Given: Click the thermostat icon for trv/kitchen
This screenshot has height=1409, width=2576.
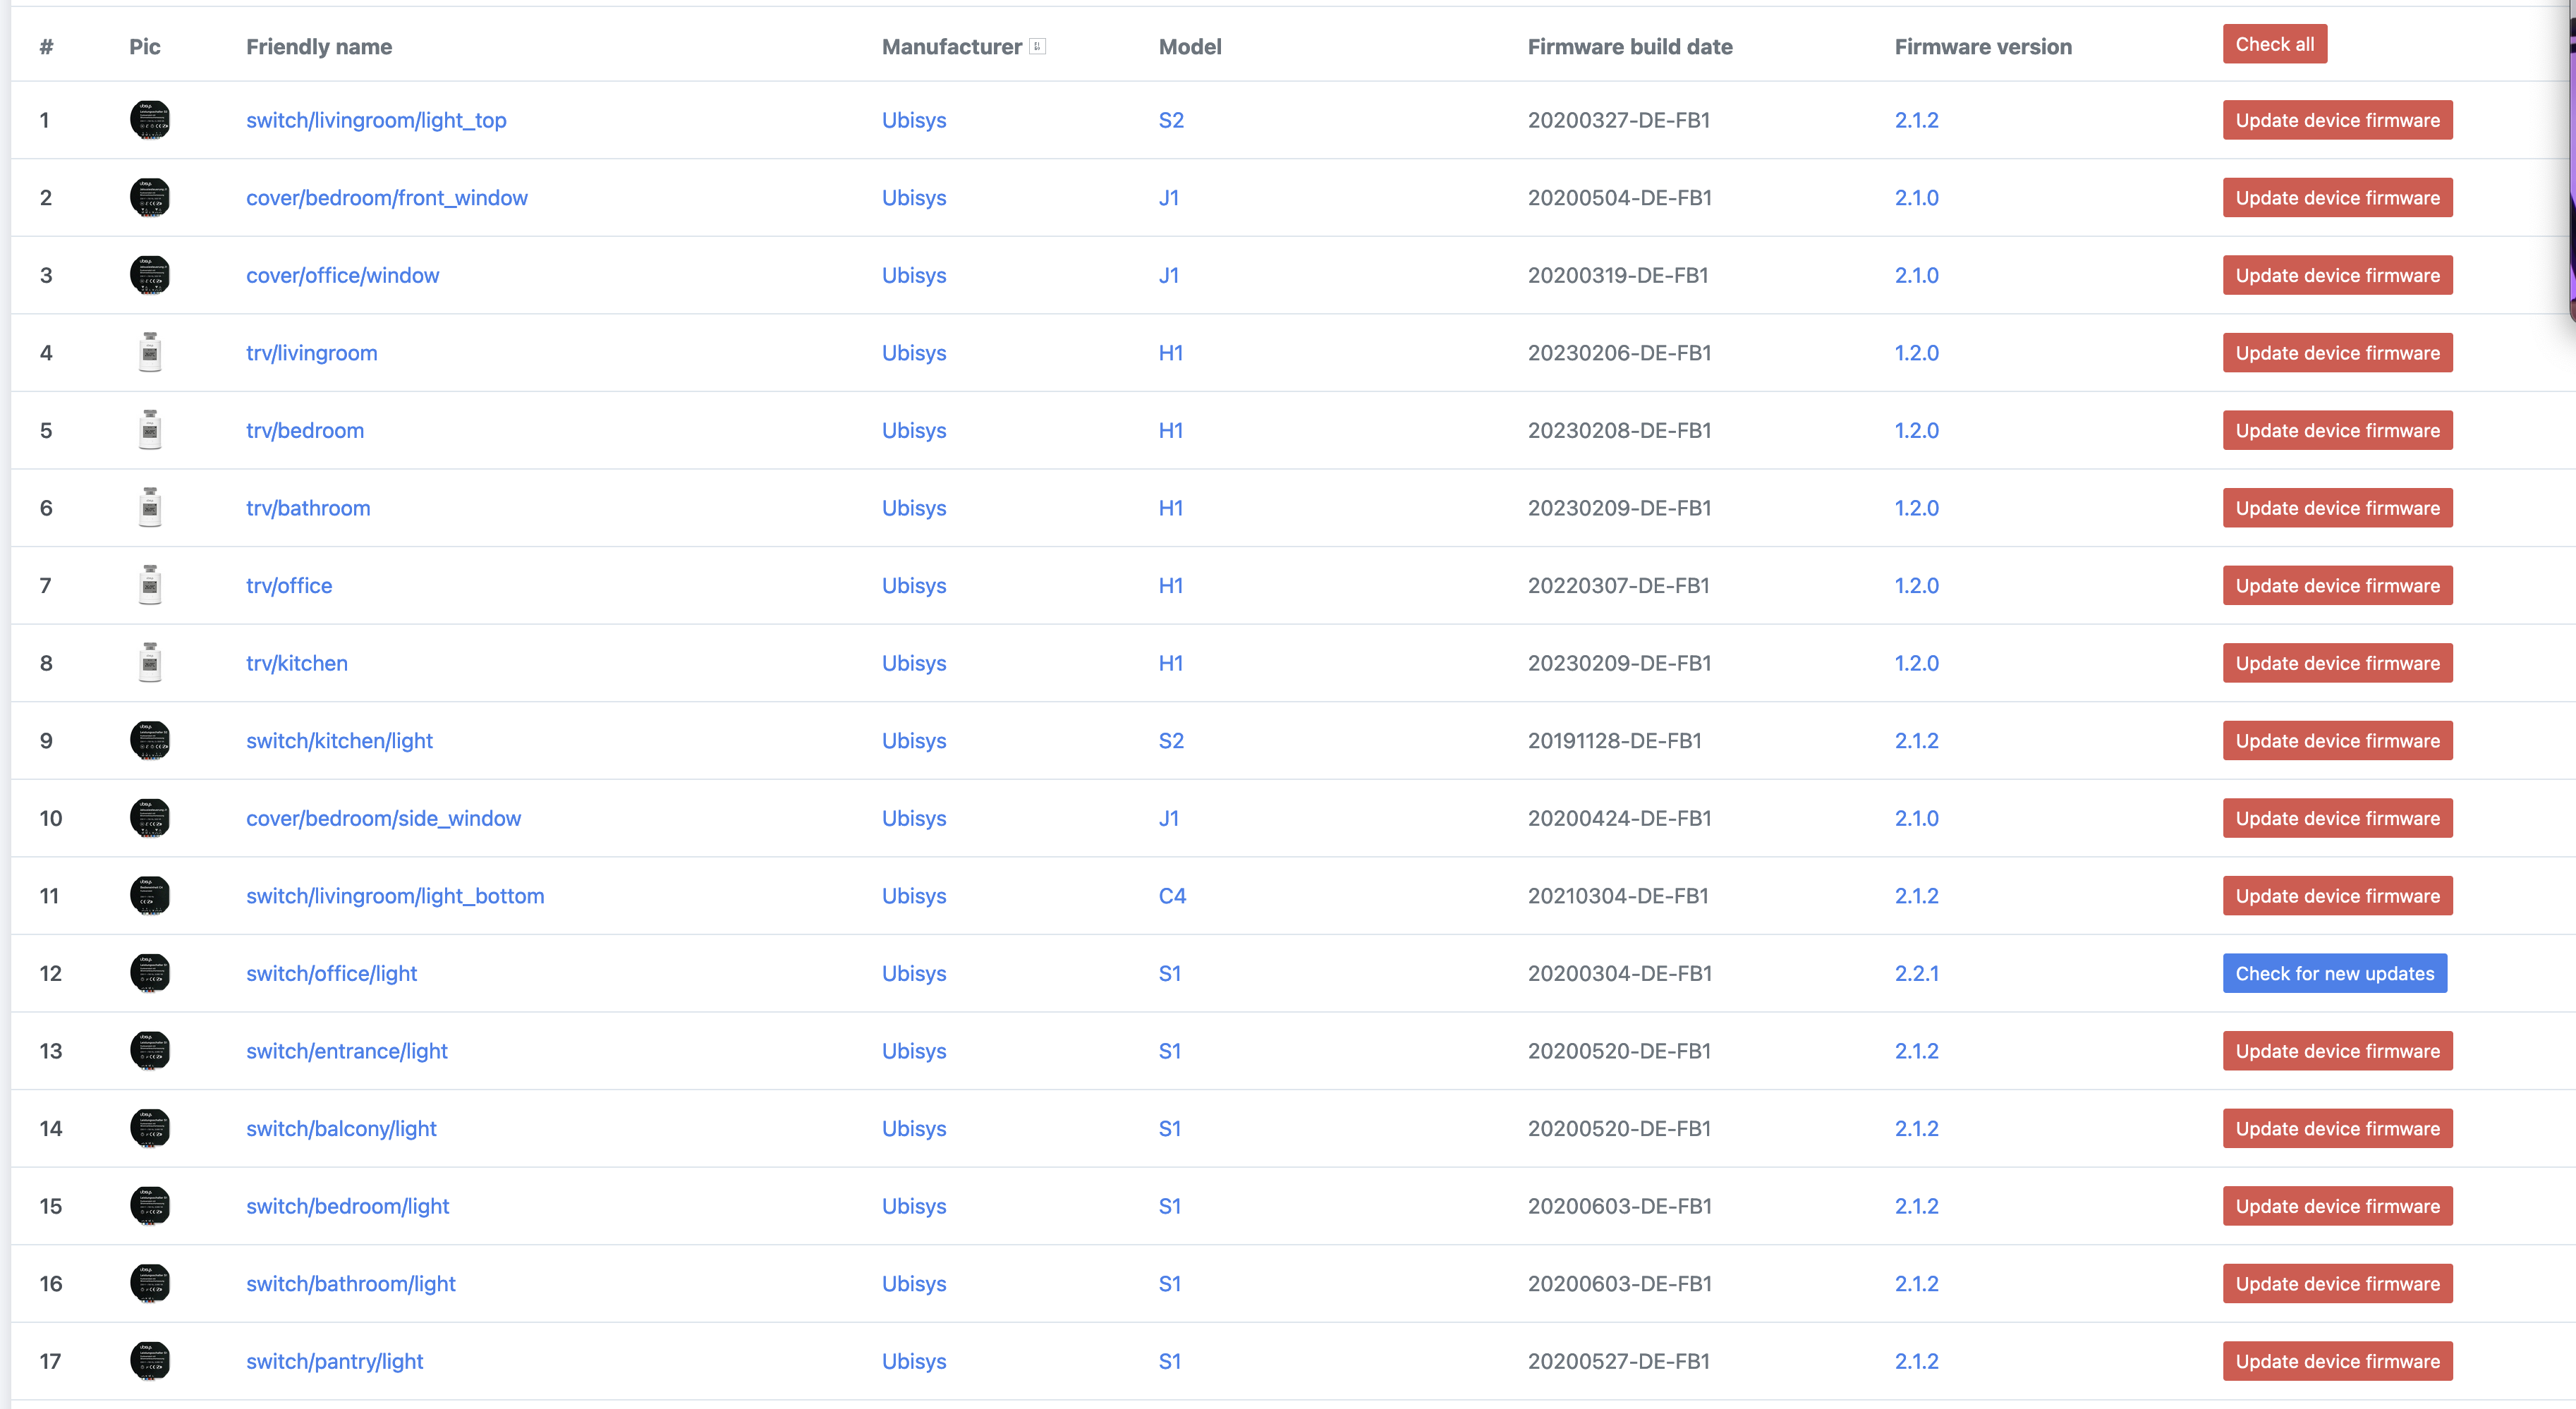Looking at the screenshot, I should tap(150, 662).
